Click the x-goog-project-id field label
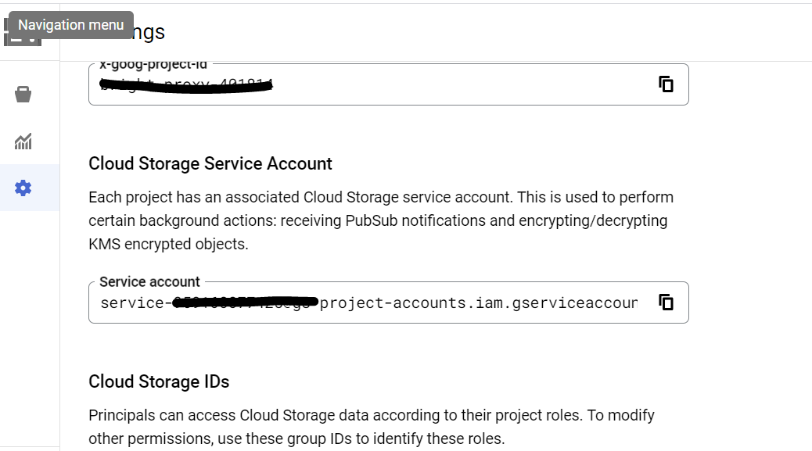 click(151, 64)
